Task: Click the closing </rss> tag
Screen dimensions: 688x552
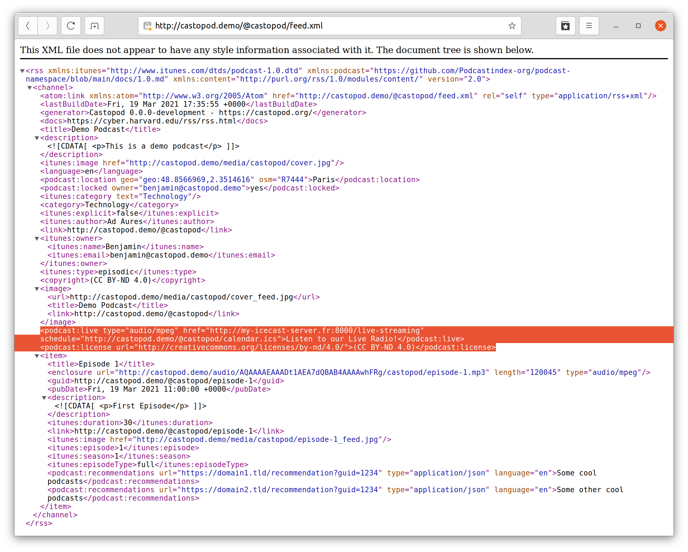Action: click(39, 523)
